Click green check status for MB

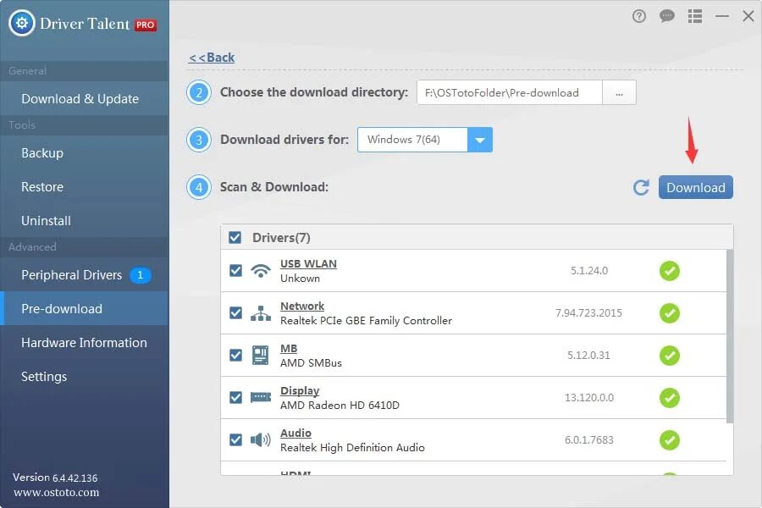[669, 356]
